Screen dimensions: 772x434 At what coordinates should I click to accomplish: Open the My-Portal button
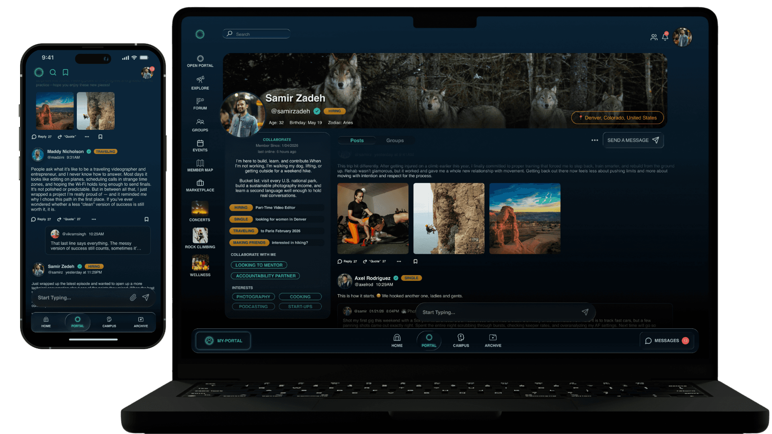(224, 340)
